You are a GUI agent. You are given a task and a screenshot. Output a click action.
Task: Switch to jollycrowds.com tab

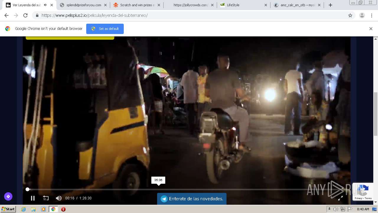(x=190, y=5)
